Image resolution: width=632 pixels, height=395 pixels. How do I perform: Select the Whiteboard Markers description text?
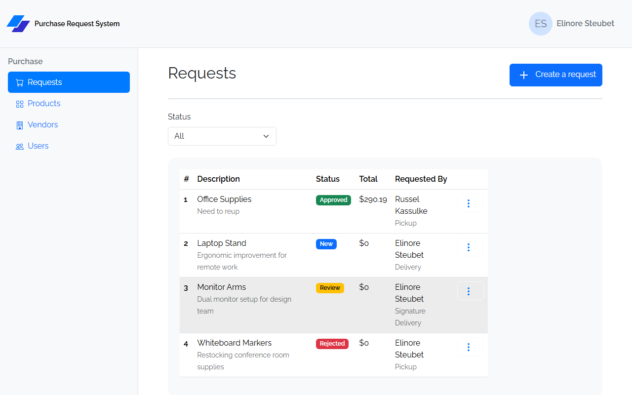point(235,343)
